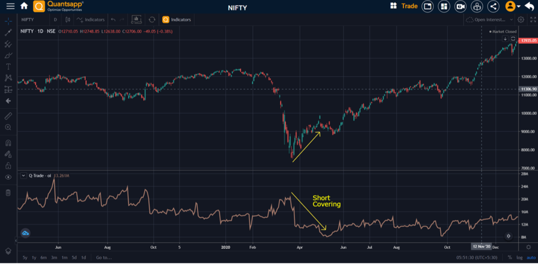
Task: Open the Go to date button
Action: pos(104,258)
